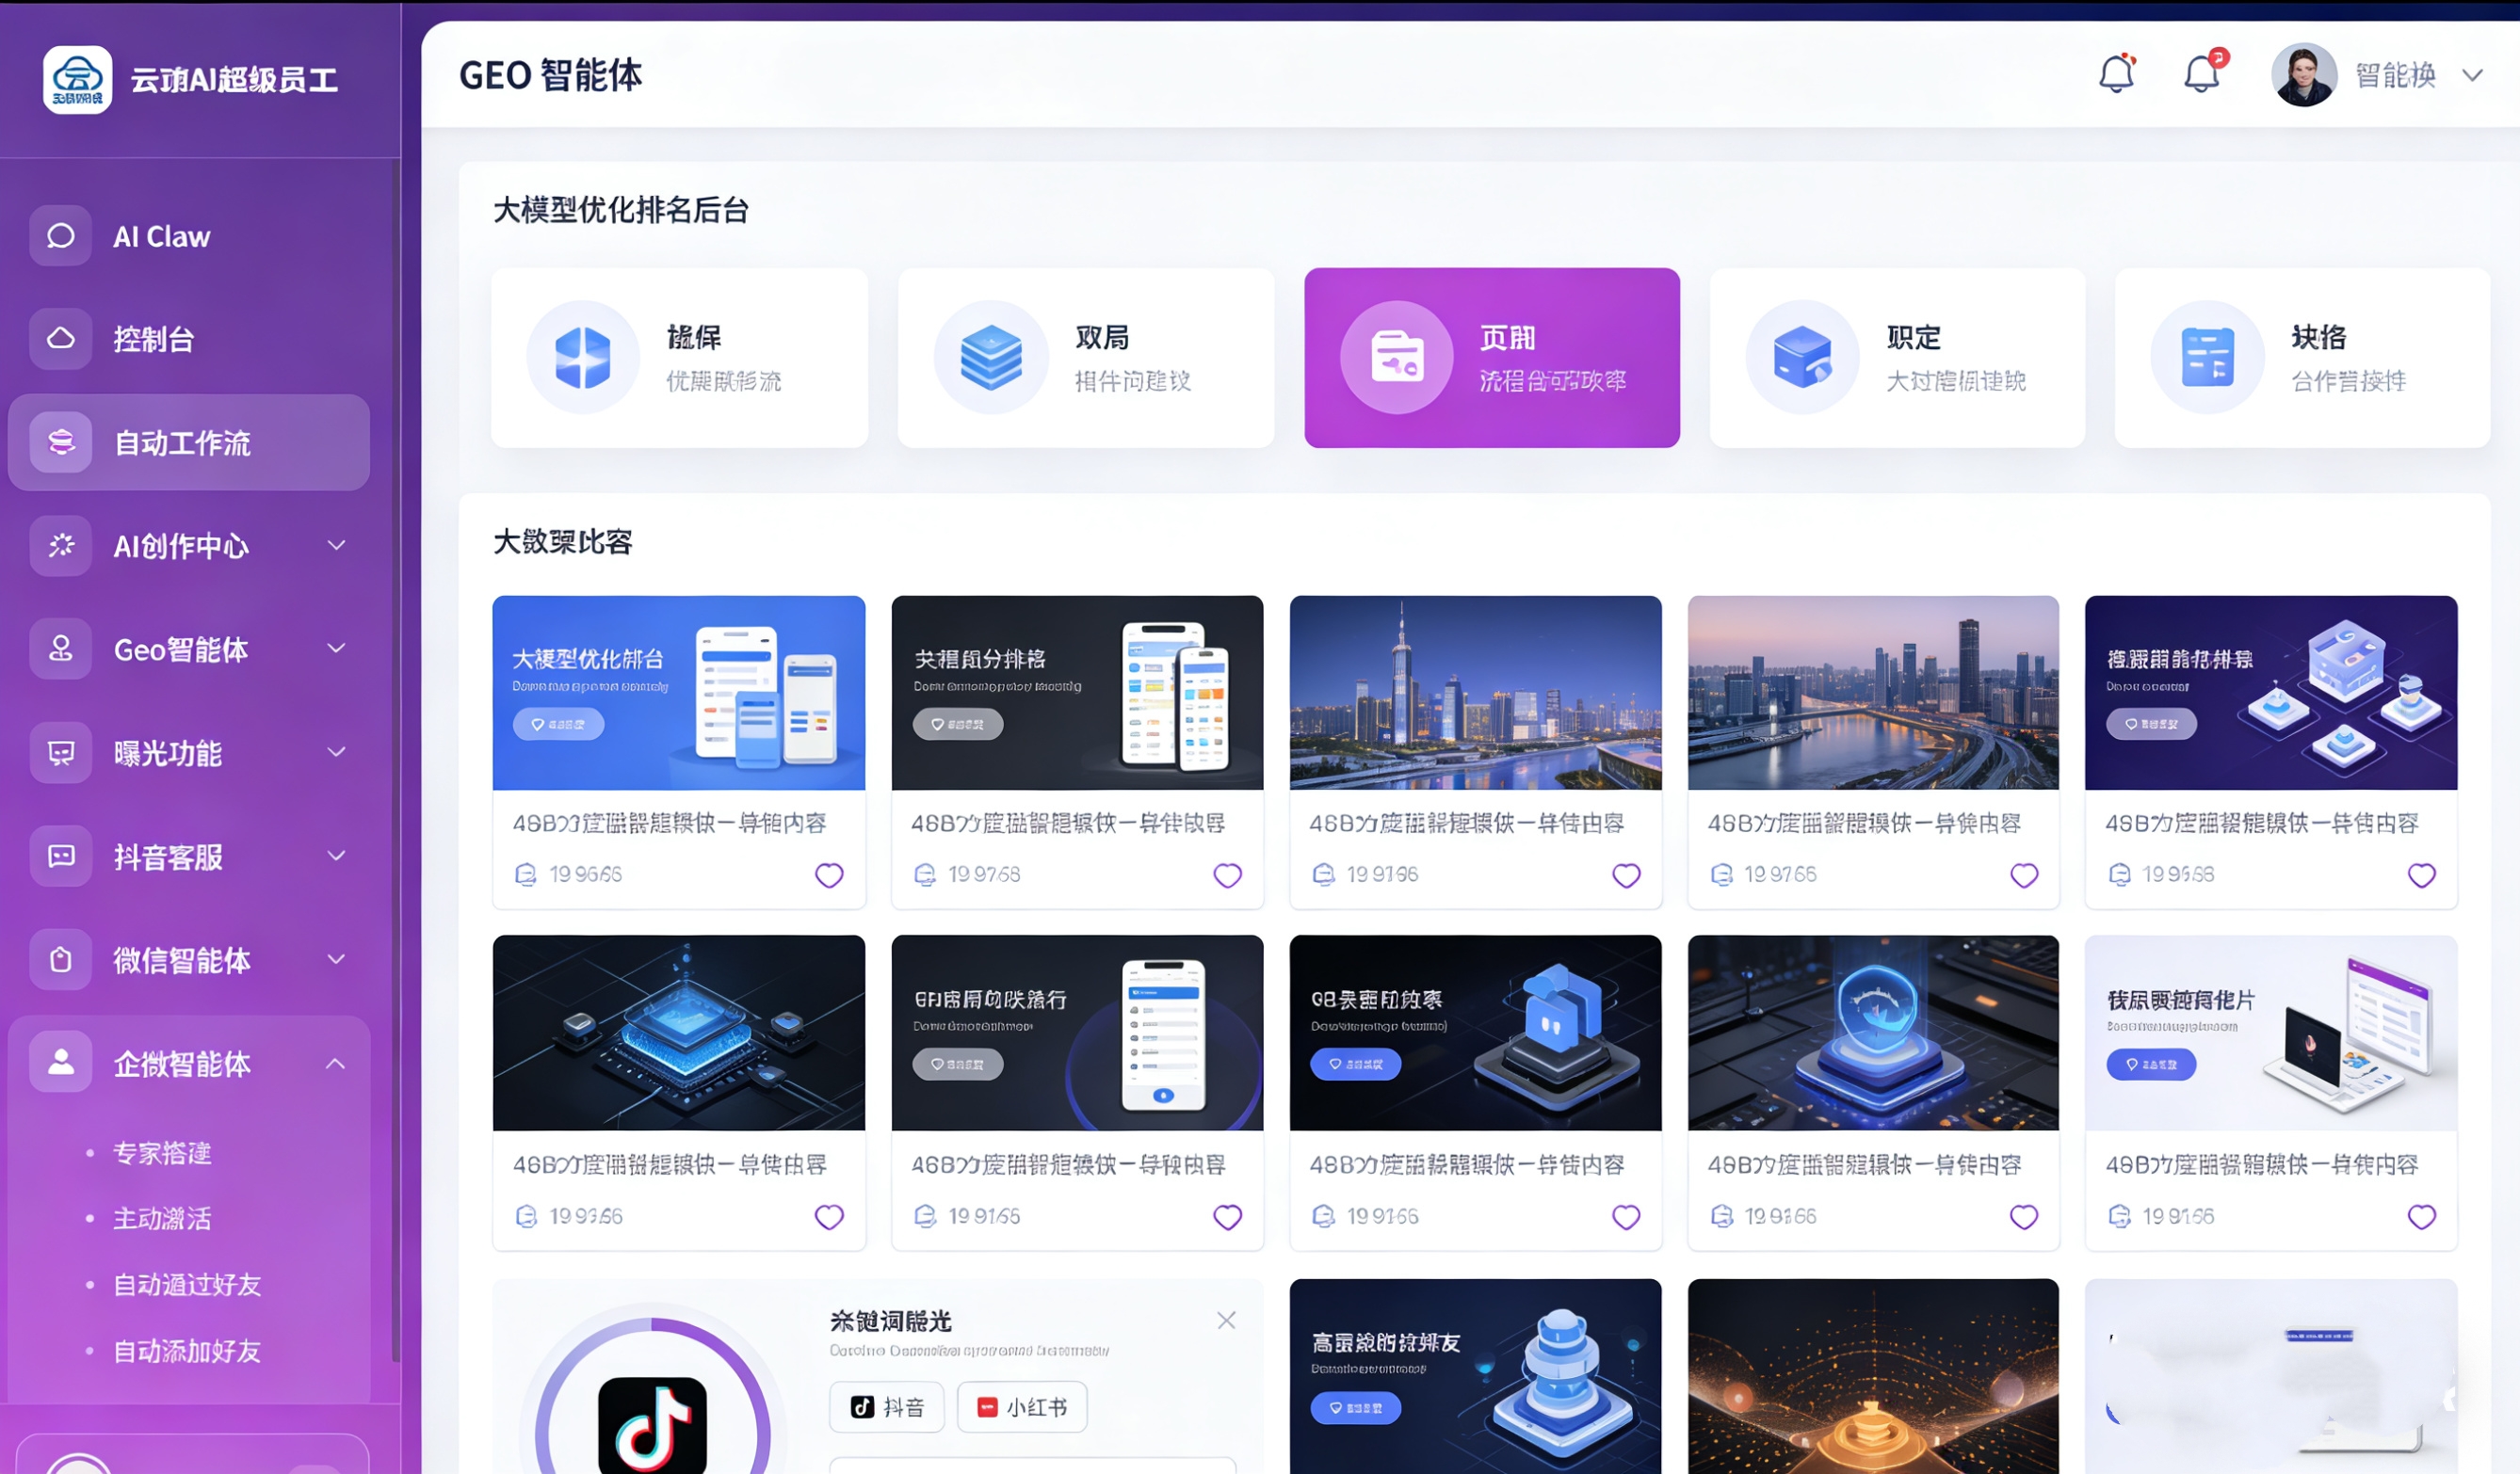Click the screen icon beside 曝光功能
2520x1474 pixels.
[x=61, y=752]
